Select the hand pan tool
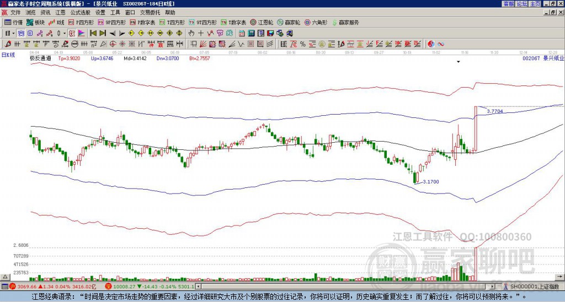Viewport: 565px width, 302px height. 191,34
